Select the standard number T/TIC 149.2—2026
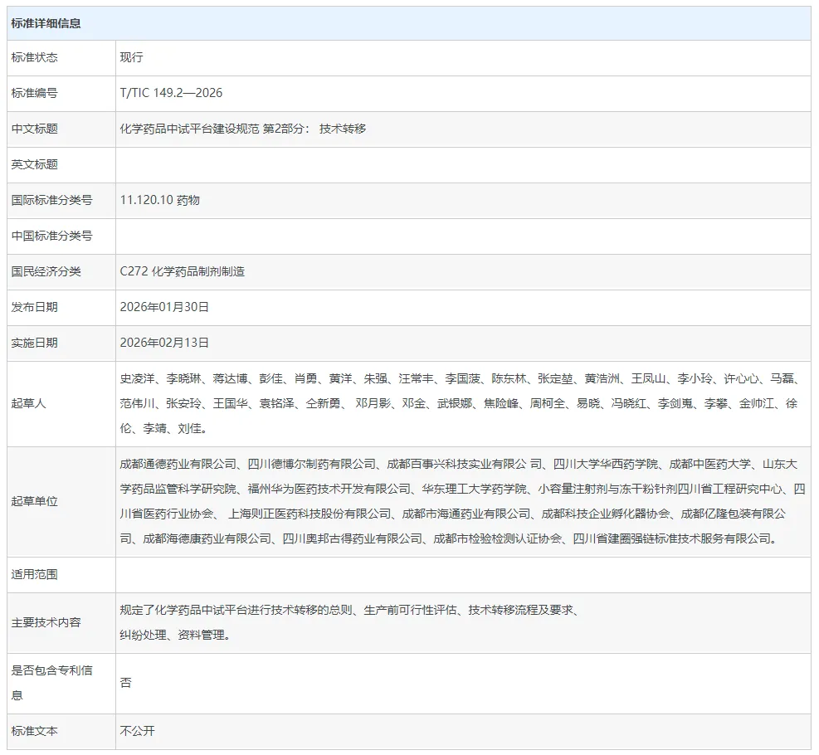The image size is (819, 755). click(x=171, y=94)
